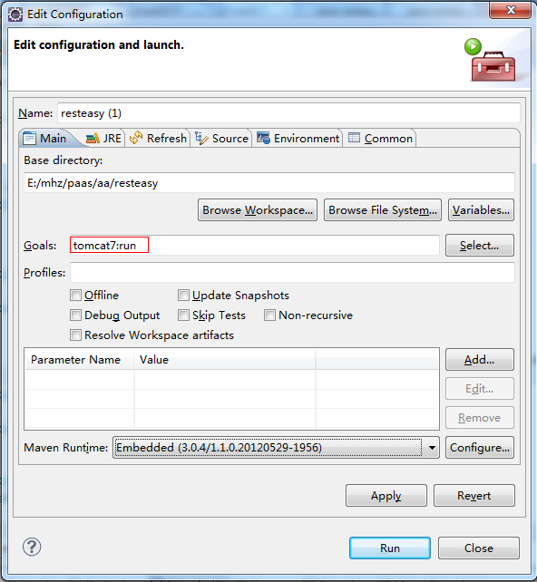Enable the Offline checkbox
The width and height of the screenshot is (537, 582).
[76, 296]
